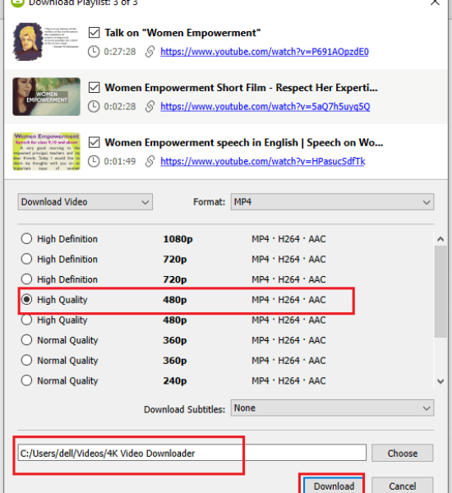Image resolution: width=452 pixels, height=493 pixels.
Task: Open the HPasucSdfTk YouTube link
Action: pos(263,161)
